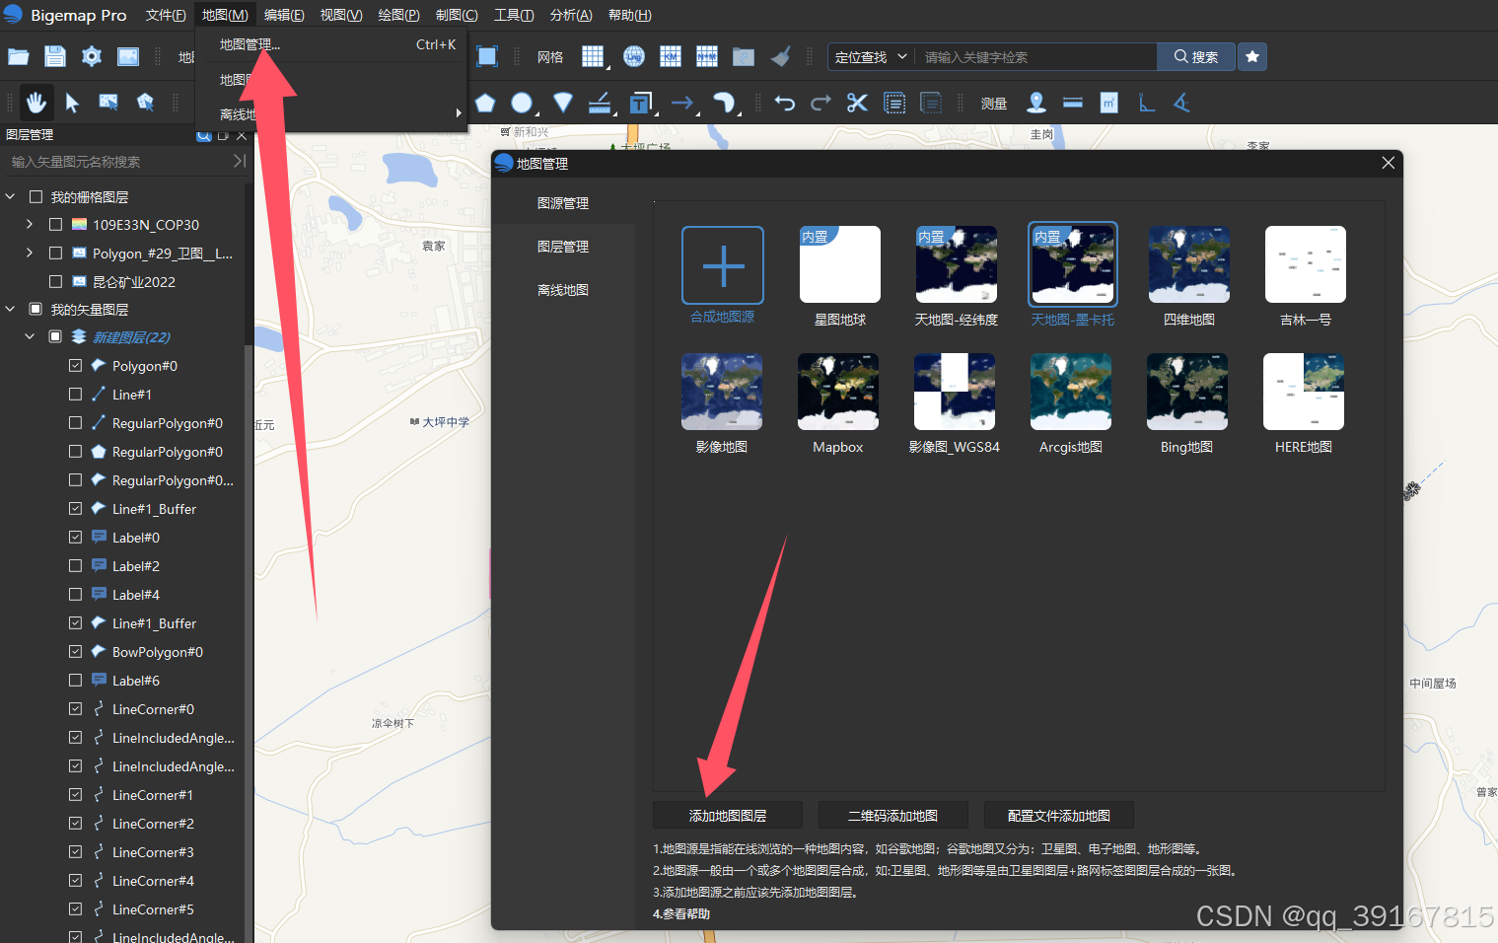Click the grid lines toolbar icon

593,56
